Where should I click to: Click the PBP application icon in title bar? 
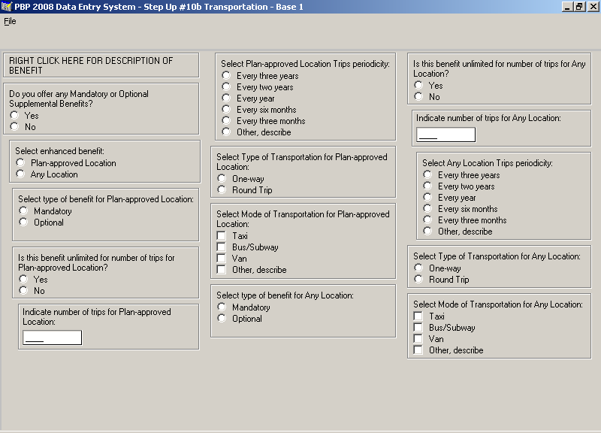click(x=7, y=7)
